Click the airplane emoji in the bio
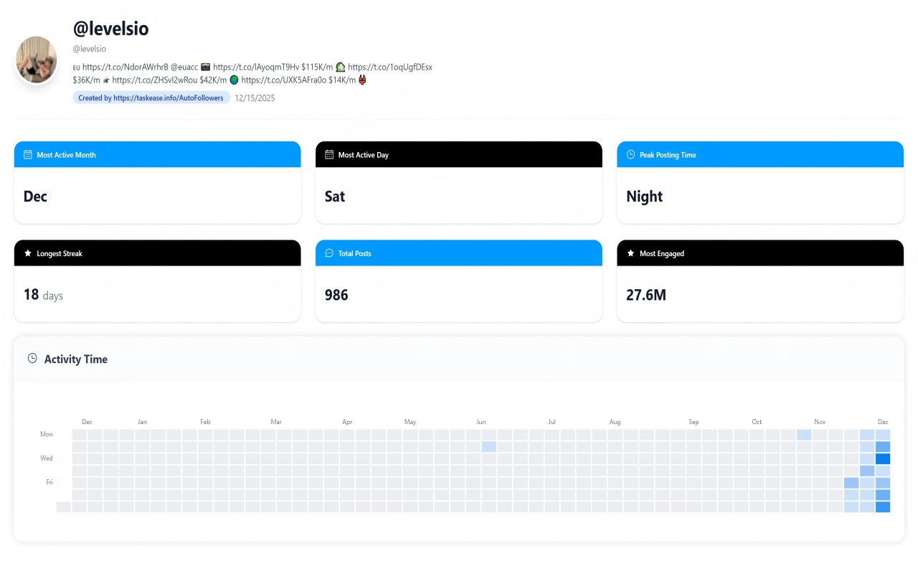 pyautogui.click(x=105, y=80)
